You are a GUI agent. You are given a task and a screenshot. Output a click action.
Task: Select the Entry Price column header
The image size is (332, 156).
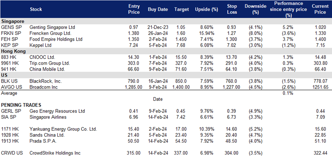(134, 10)
